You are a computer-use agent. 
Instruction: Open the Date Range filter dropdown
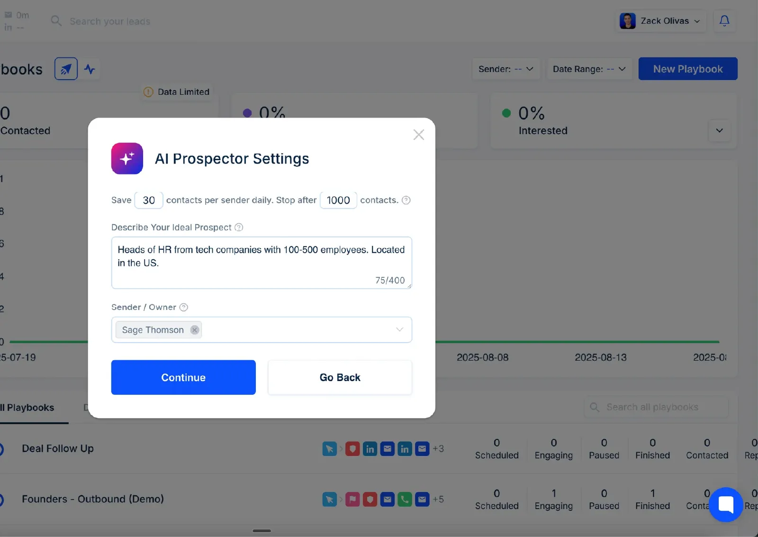coord(589,69)
